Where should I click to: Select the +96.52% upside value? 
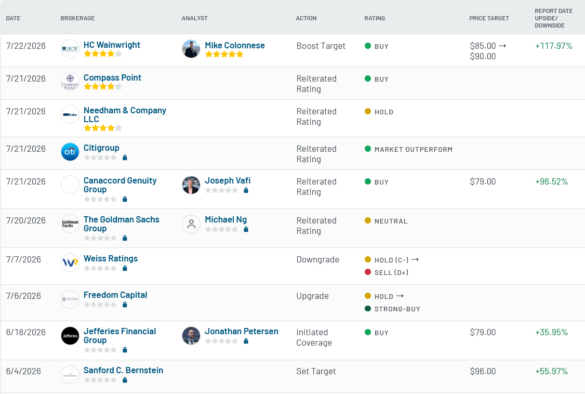click(551, 182)
